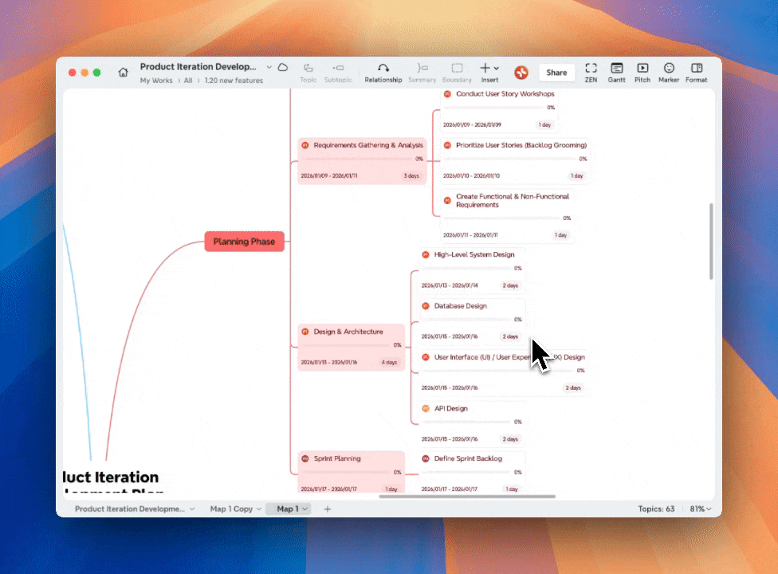The width and height of the screenshot is (778, 574).
Task: Click priority marker on Database Design
Action: click(x=425, y=306)
